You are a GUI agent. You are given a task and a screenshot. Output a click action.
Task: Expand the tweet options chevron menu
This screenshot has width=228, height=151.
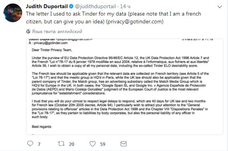click(219, 7)
